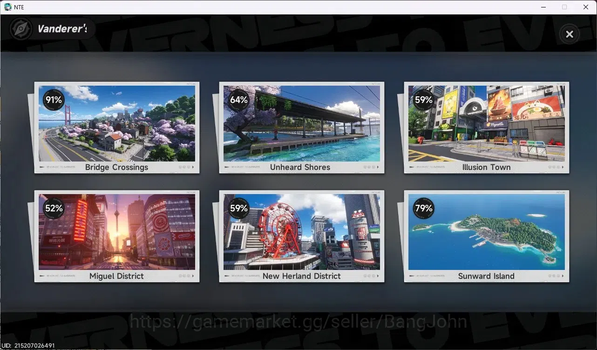
Task: Click the "Bridge Crossings" caption
Action: [x=116, y=168]
